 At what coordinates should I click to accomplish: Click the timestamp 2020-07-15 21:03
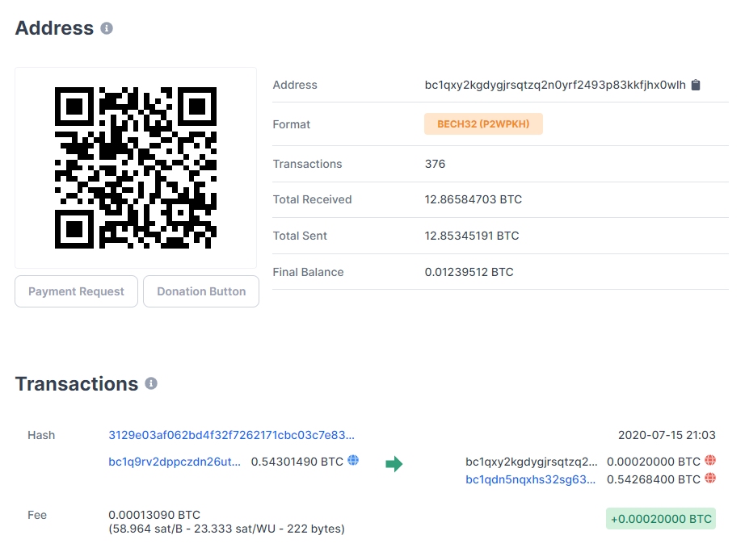(x=667, y=435)
